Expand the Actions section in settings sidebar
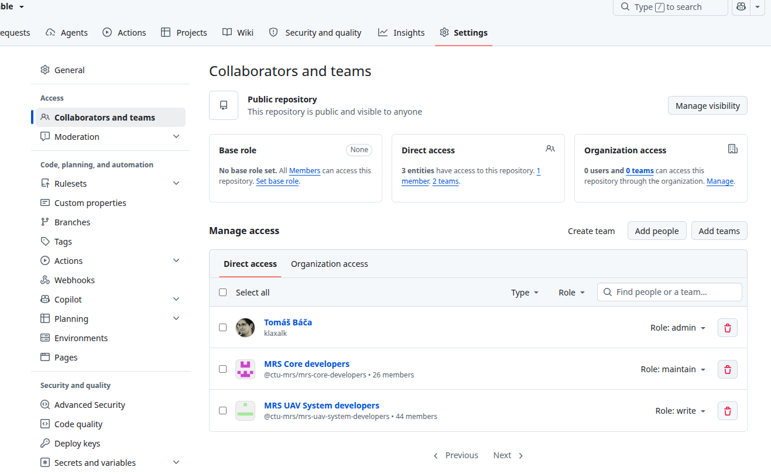The height and width of the screenshot is (474, 771). 111,261
